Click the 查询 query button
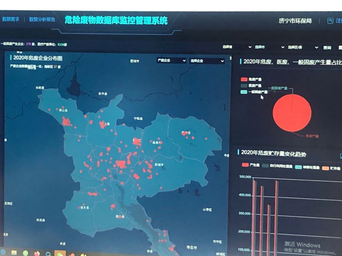 coord(327,48)
